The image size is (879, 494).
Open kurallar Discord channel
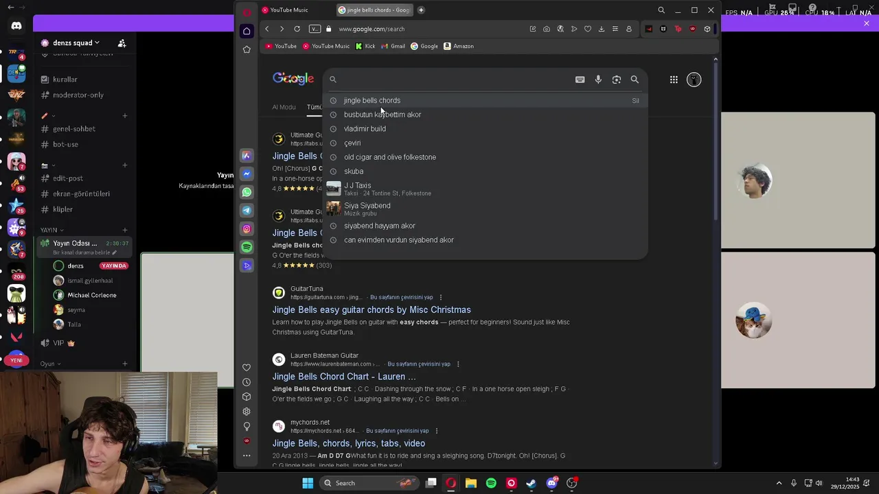65,80
